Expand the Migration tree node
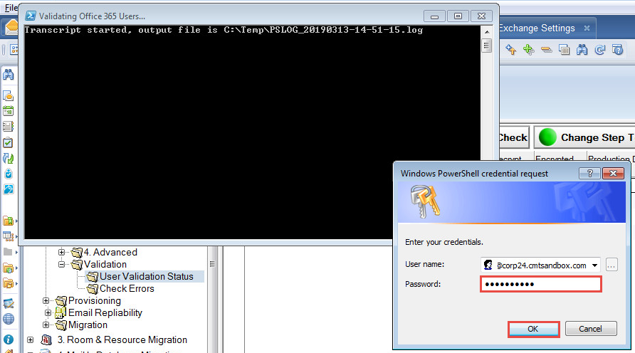 46,325
